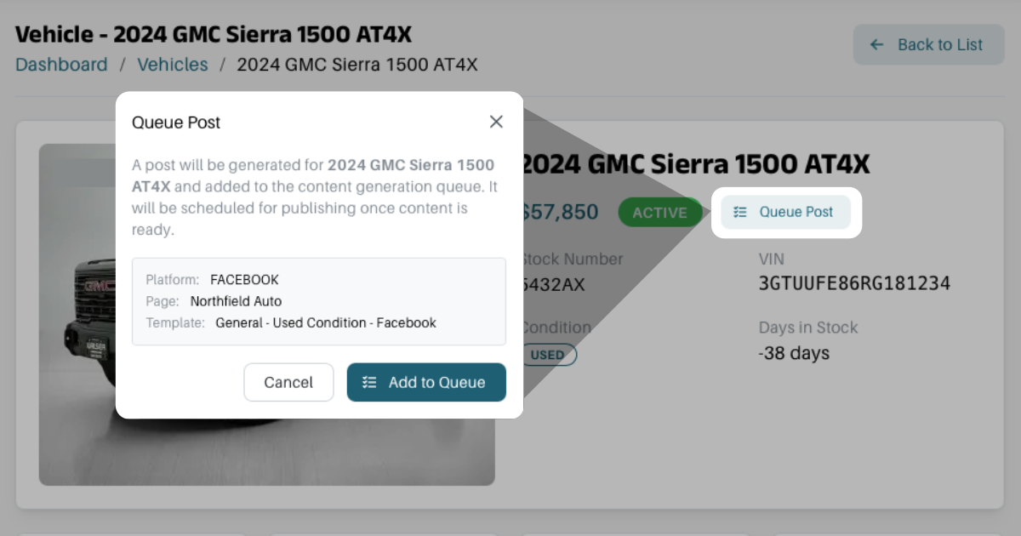Click the Vehicle - 2024 GMC Sierra page title

[x=214, y=34]
